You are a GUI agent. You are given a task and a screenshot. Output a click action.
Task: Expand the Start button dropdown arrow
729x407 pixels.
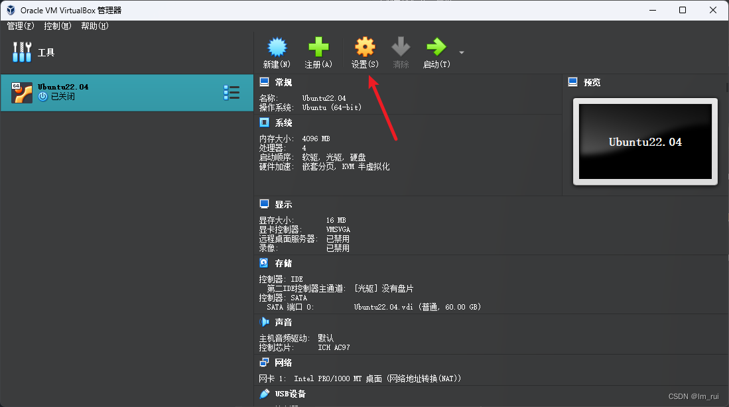[462, 52]
